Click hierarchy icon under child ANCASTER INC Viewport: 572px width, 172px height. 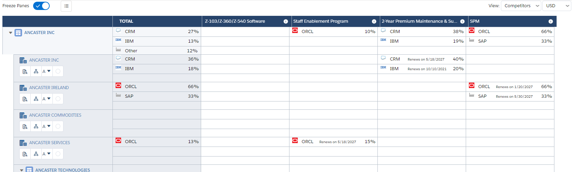point(36,72)
